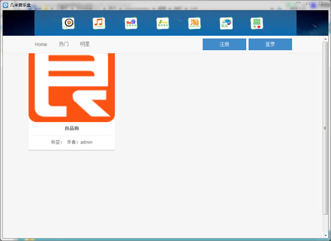Click the scrollbar down arrow
331x241 pixels.
tap(325, 234)
